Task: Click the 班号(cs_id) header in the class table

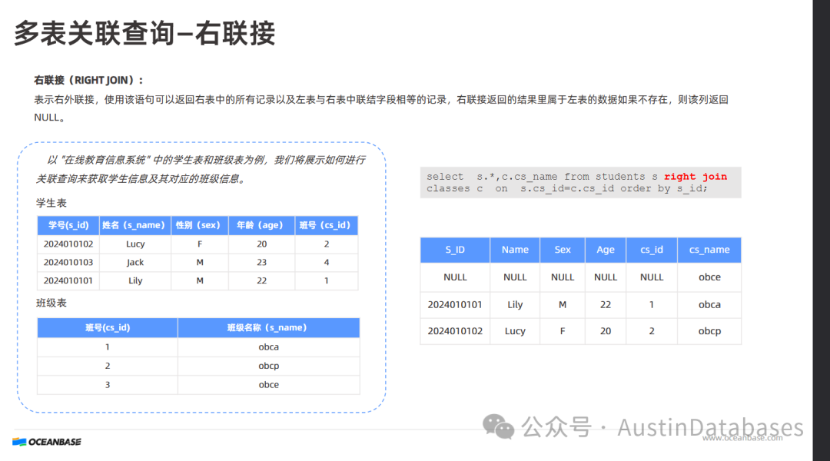Action: pos(108,328)
